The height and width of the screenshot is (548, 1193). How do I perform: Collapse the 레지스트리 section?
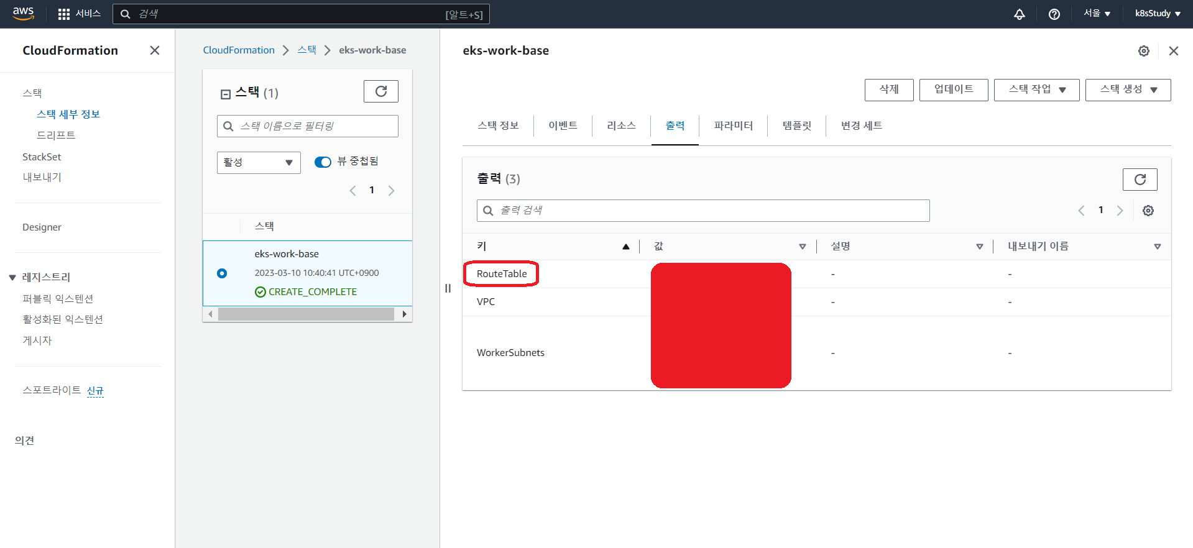pos(12,278)
